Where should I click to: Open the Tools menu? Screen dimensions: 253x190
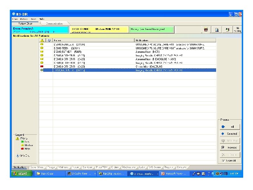tap(33, 19)
